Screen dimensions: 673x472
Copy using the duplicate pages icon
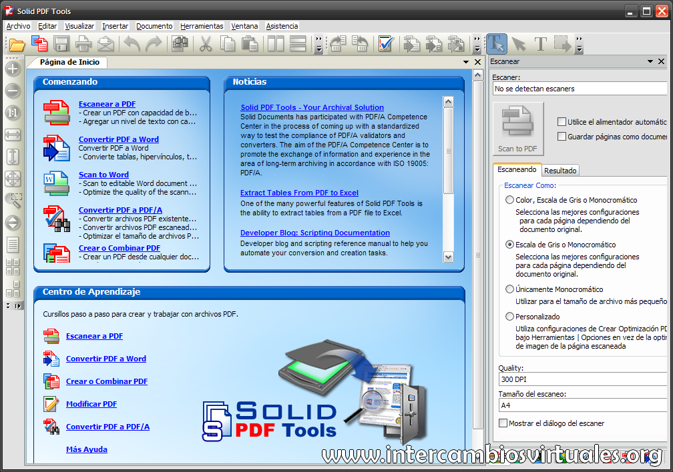point(228,44)
